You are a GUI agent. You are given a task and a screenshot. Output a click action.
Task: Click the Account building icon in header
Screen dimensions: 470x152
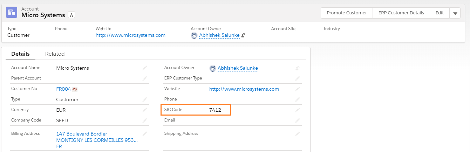coord(12,12)
